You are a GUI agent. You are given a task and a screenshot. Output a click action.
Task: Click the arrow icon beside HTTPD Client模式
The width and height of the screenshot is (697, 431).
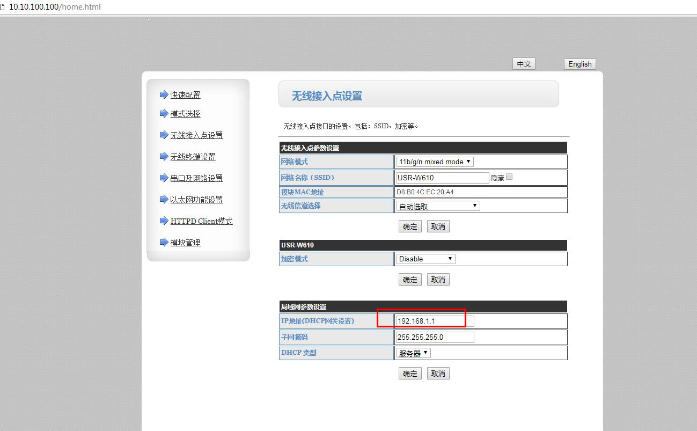[x=164, y=221]
